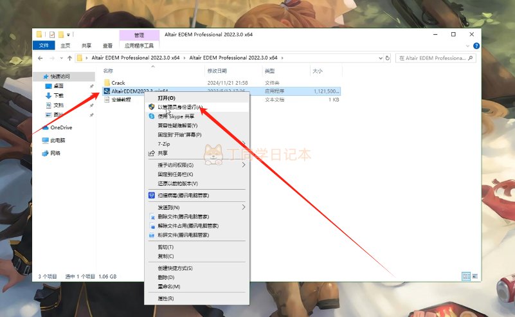The height and width of the screenshot is (317, 515).
Task: Go back using the Back arrow
Action: tap(41, 58)
